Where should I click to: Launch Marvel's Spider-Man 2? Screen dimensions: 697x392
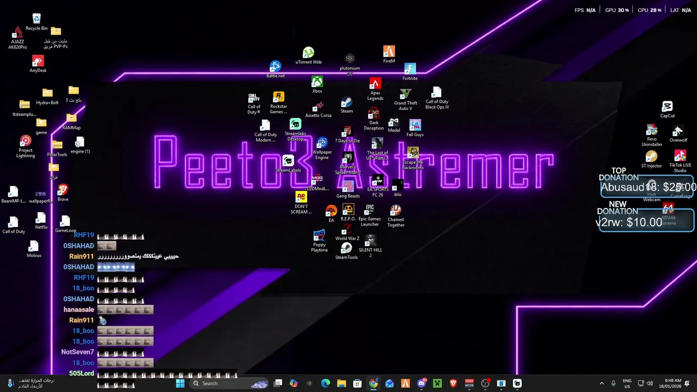coord(348,163)
